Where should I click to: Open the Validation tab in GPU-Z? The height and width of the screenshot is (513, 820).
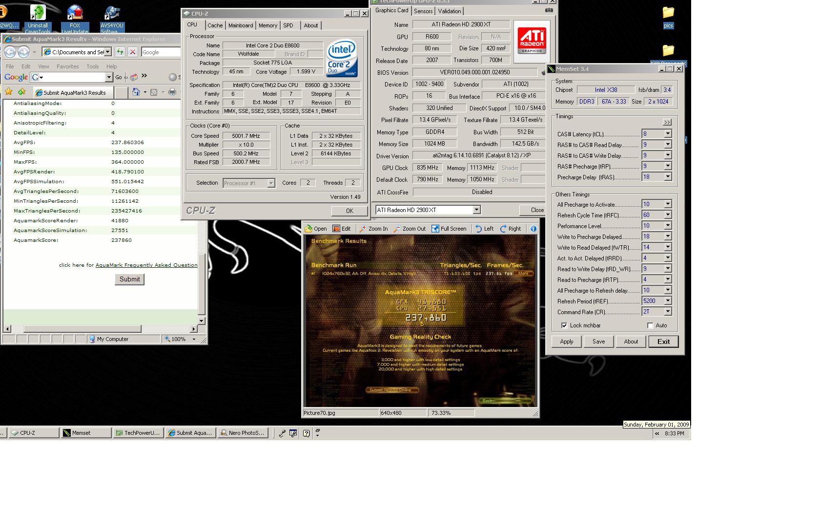pyautogui.click(x=449, y=11)
